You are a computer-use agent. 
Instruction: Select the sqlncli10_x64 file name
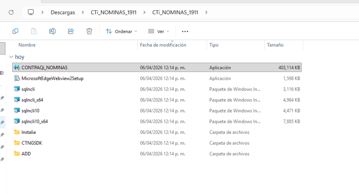pyautogui.click(x=35, y=121)
